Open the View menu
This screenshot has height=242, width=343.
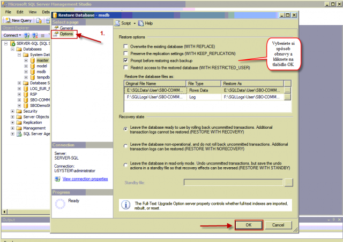[33, 12]
